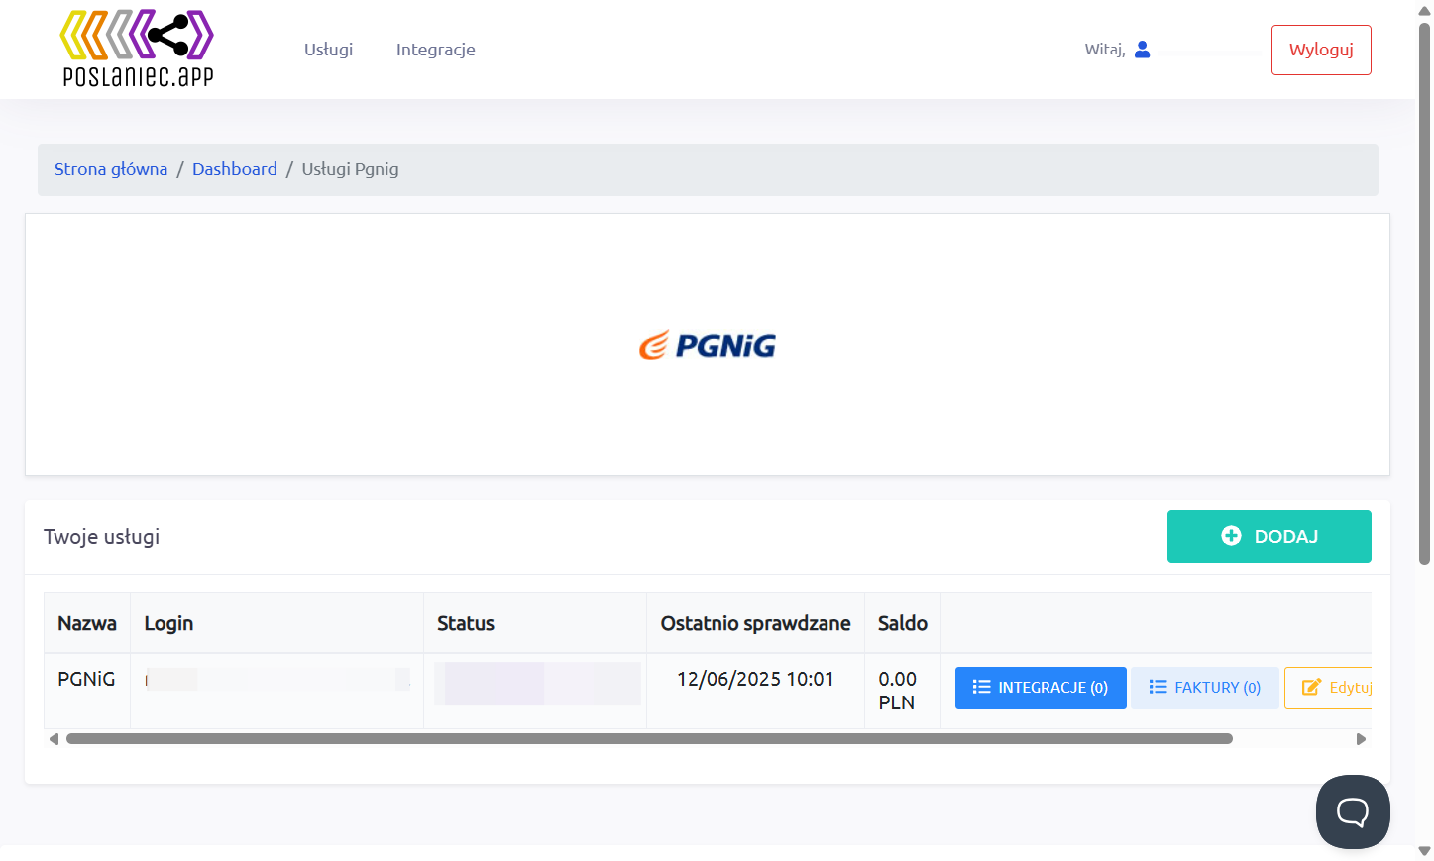Click the Twoje usługi heading
Viewport: 1434px width, 861px height.
101,537
